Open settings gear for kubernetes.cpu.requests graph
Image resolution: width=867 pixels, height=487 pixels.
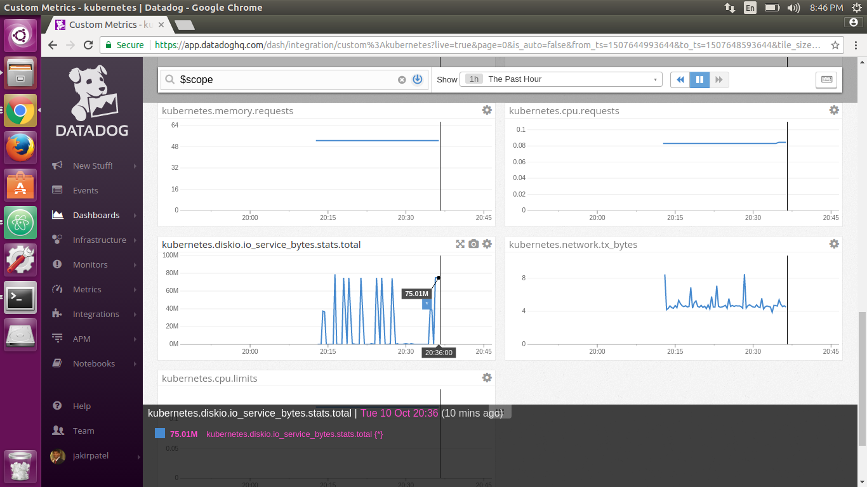(x=834, y=110)
